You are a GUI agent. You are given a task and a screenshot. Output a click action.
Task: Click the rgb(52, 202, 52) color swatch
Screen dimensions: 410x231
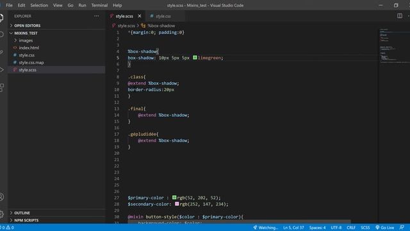point(174,197)
